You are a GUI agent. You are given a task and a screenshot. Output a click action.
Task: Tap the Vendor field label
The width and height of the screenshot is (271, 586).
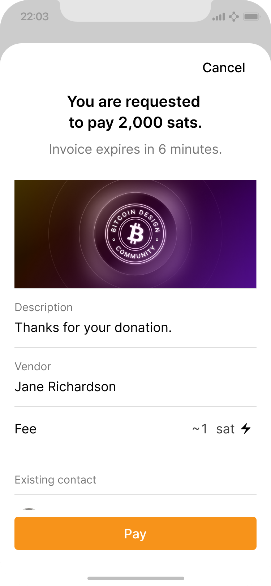[x=33, y=366]
